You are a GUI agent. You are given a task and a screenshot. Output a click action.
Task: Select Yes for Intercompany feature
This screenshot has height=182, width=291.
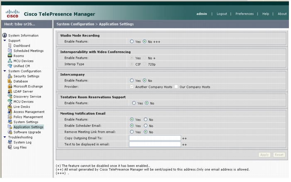point(132,81)
